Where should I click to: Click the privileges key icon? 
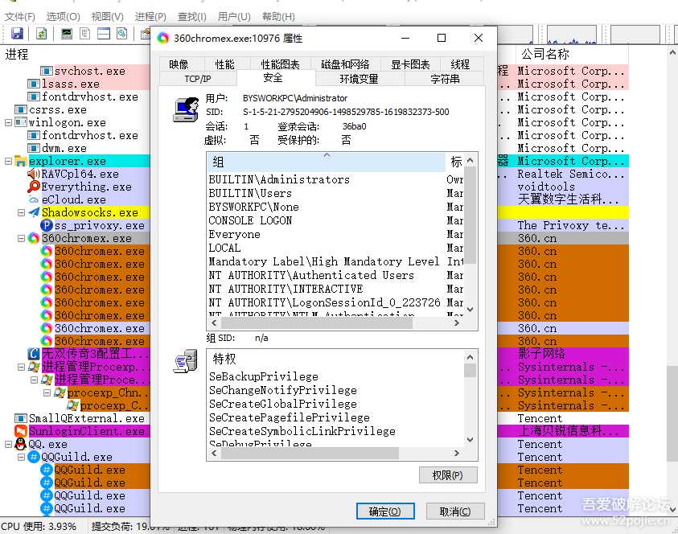point(185,362)
